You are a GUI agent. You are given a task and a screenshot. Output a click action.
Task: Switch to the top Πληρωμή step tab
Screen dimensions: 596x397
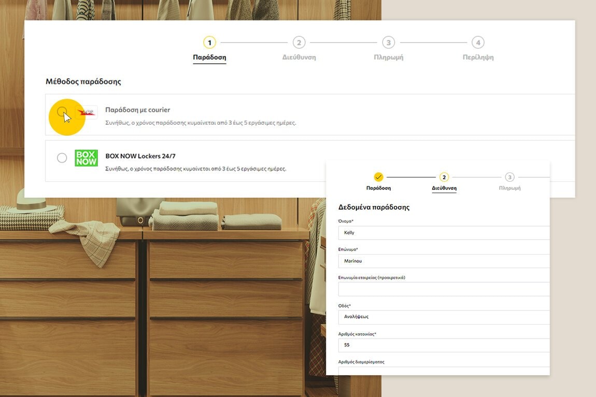(x=388, y=57)
